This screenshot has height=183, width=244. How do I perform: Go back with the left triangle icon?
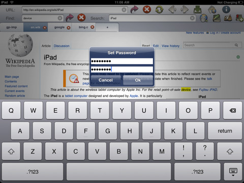(172, 10)
